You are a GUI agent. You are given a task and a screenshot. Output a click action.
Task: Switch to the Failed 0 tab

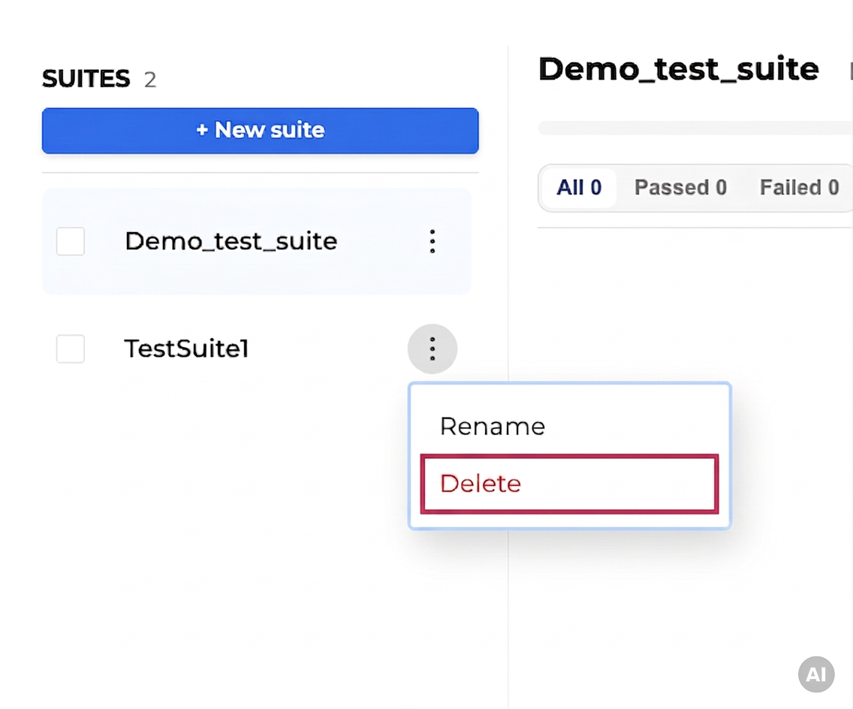tap(799, 188)
